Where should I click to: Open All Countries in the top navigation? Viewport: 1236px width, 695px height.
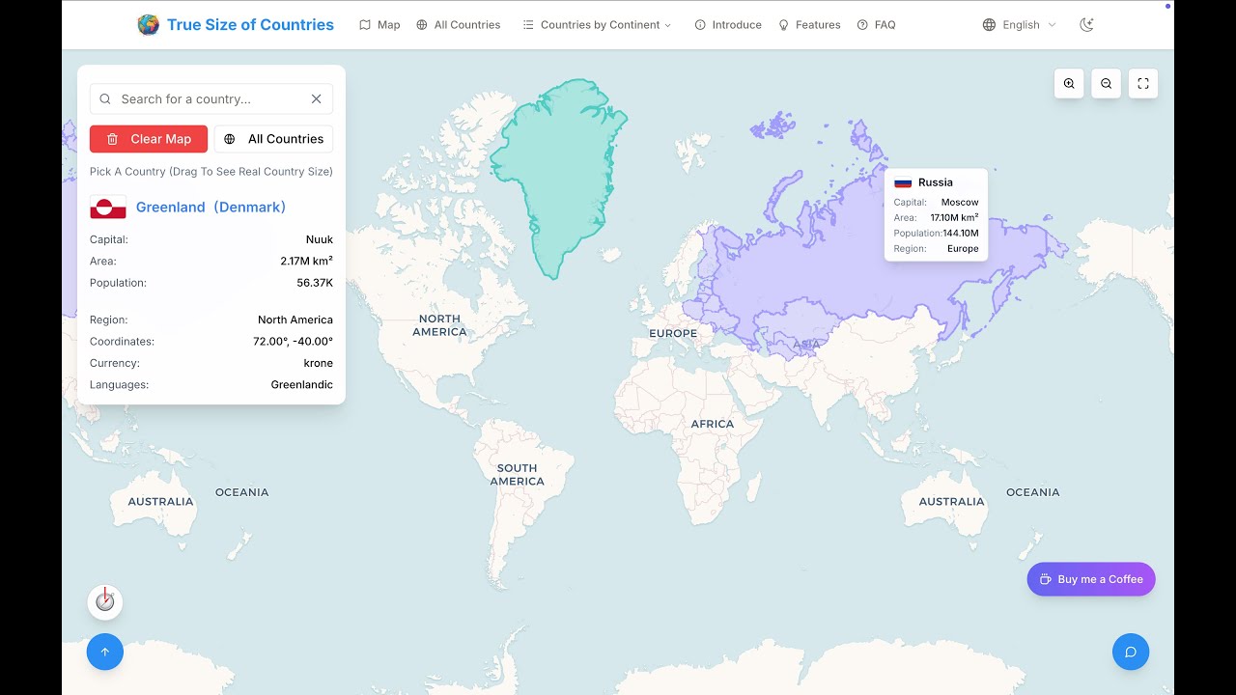[x=458, y=25]
